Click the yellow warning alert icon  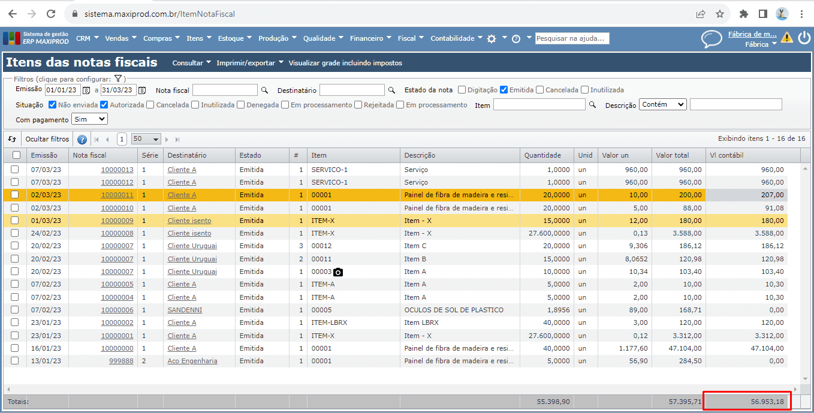(787, 38)
